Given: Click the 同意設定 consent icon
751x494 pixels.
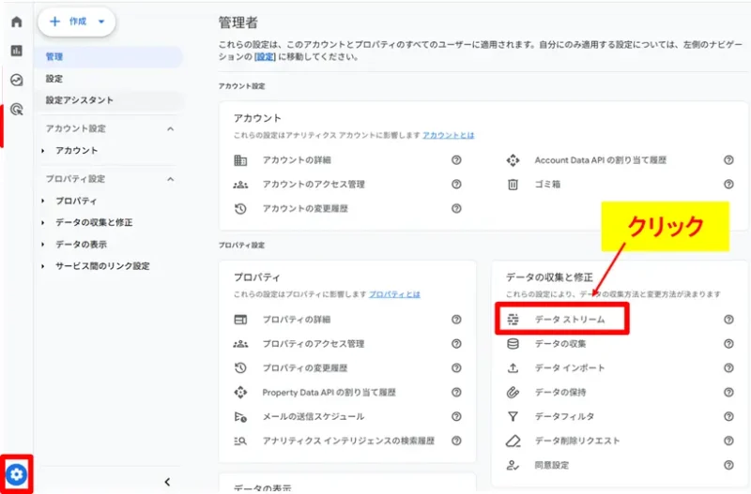Looking at the screenshot, I should [513, 465].
